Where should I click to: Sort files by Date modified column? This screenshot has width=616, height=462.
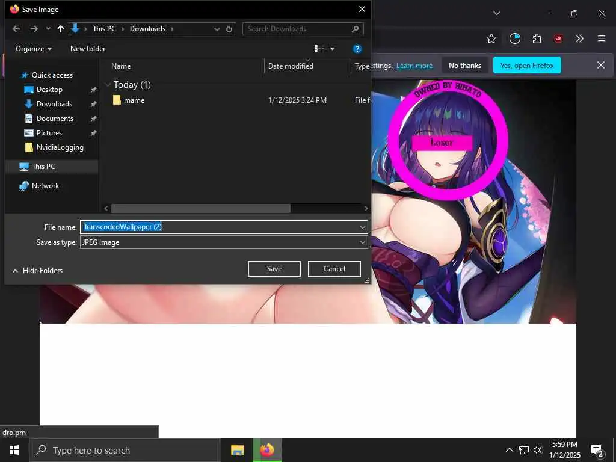tap(291, 66)
